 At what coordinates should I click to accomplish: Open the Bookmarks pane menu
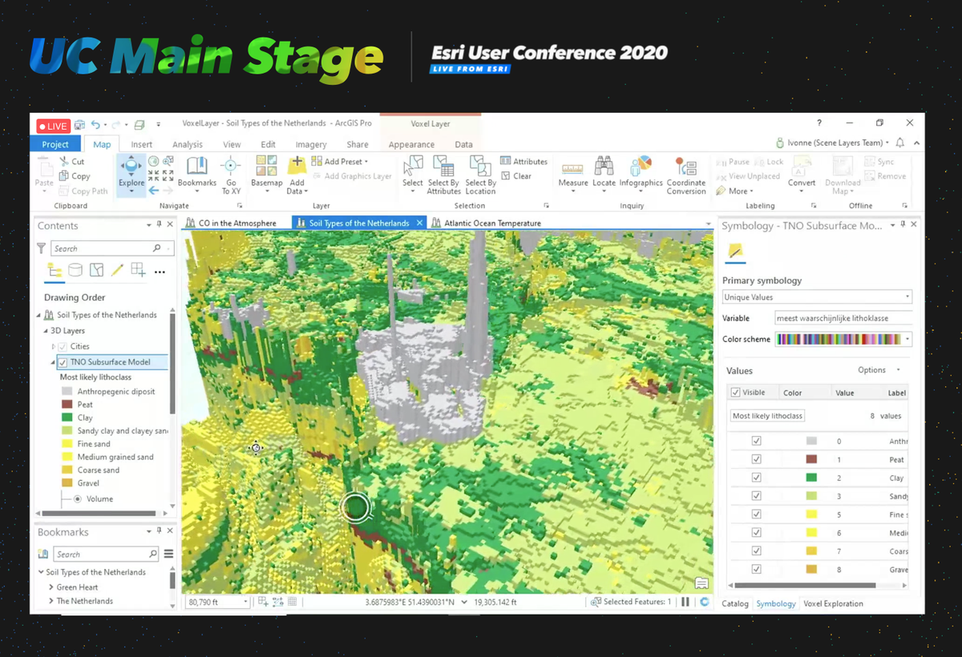point(169,554)
